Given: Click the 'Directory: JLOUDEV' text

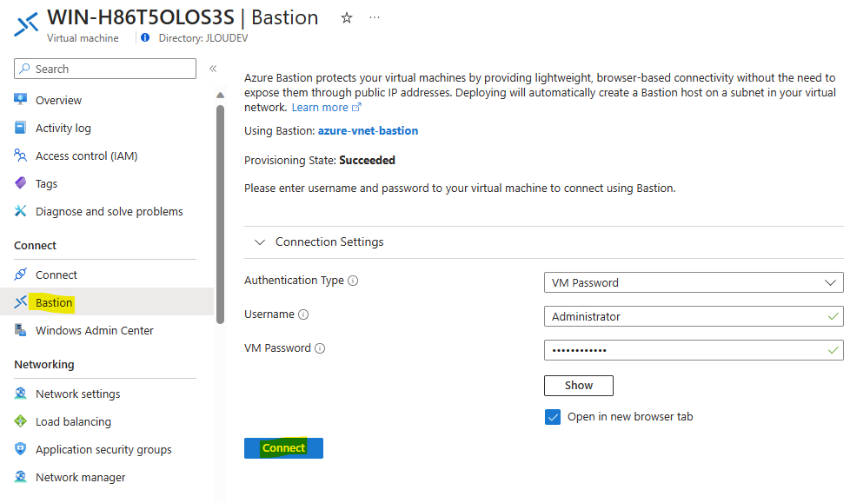Looking at the screenshot, I should (203, 38).
